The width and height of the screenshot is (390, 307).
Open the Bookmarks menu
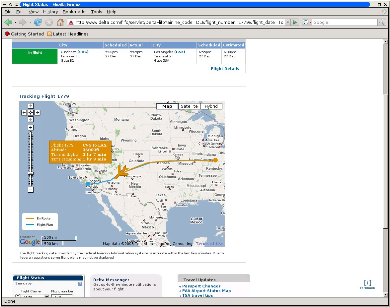click(x=75, y=12)
